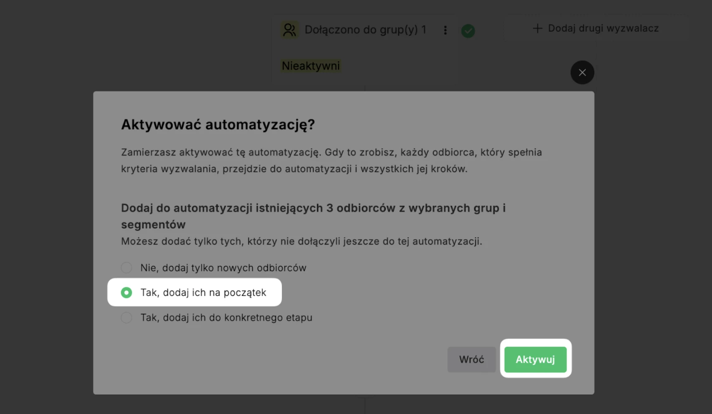Image resolution: width=712 pixels, height=414 pixels.
Task: Click the green filled radio indicator
Action: (x=127, y=292)
